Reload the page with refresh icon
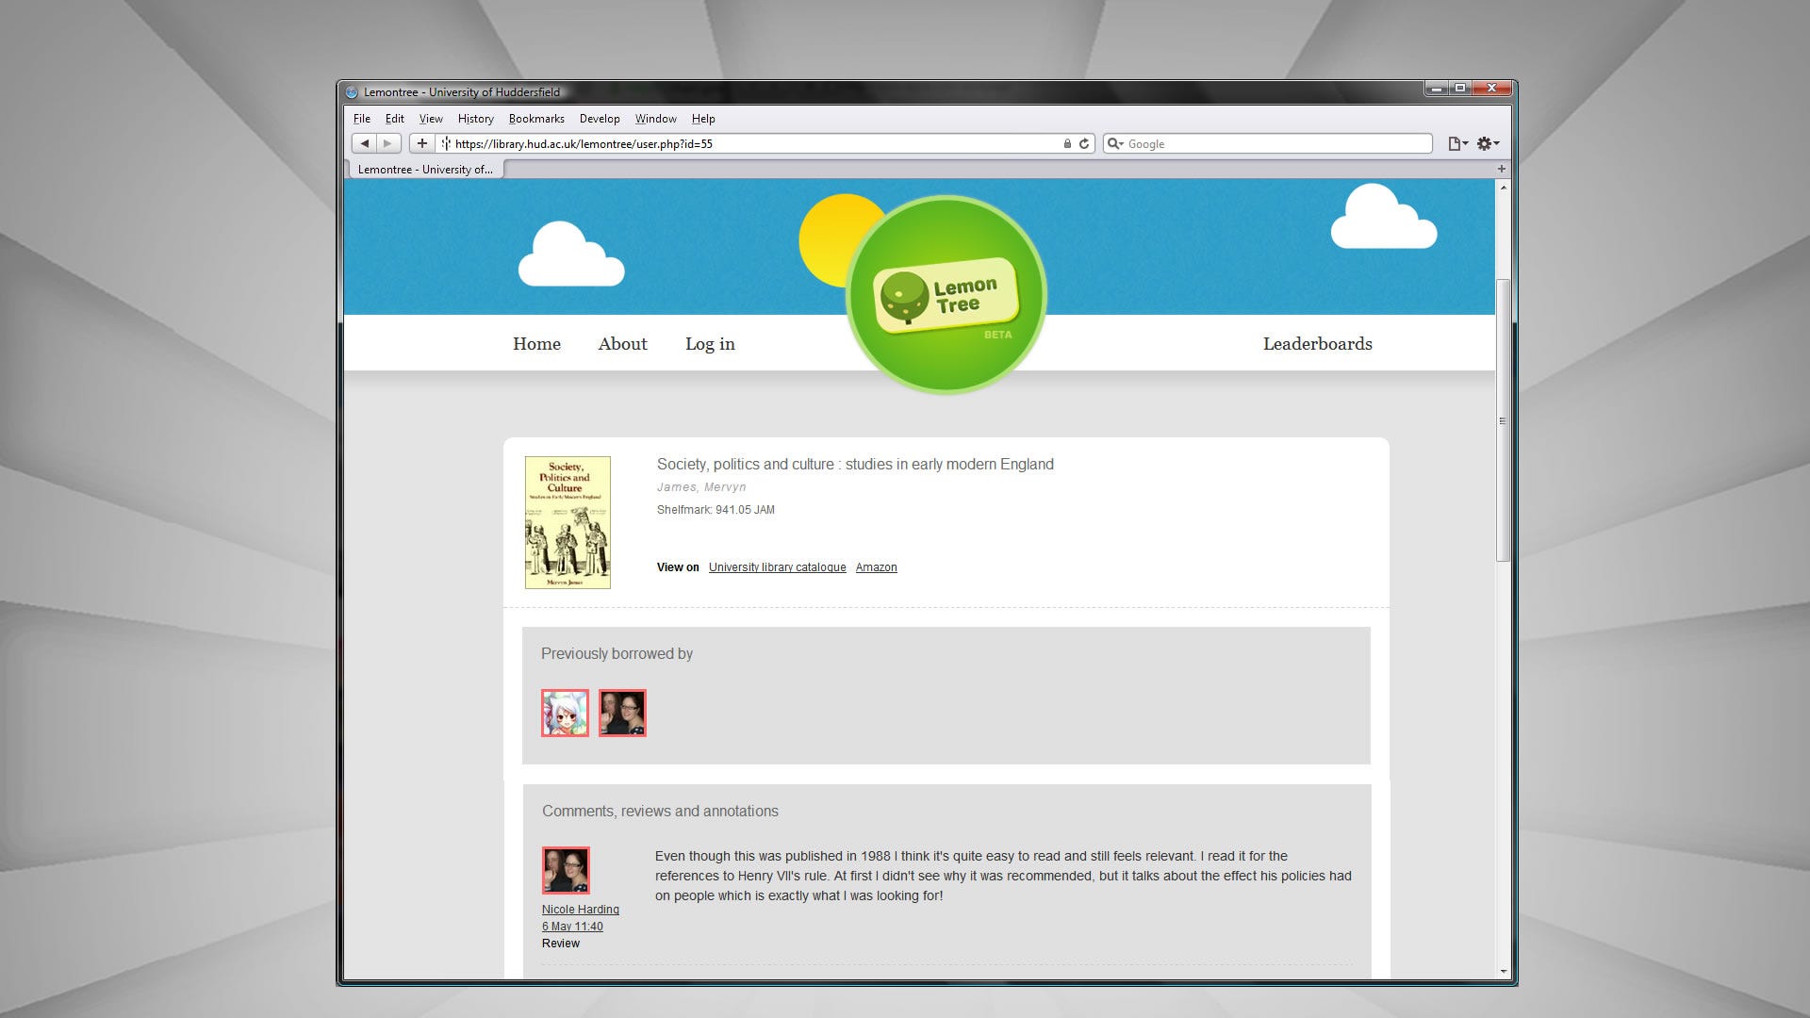The image size is (1810, 1018). 1084,143
